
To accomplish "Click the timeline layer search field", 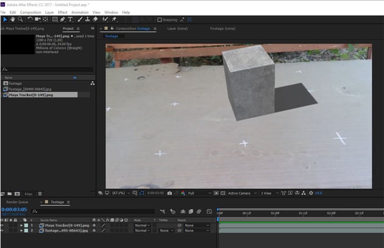I will coord(94,211).
